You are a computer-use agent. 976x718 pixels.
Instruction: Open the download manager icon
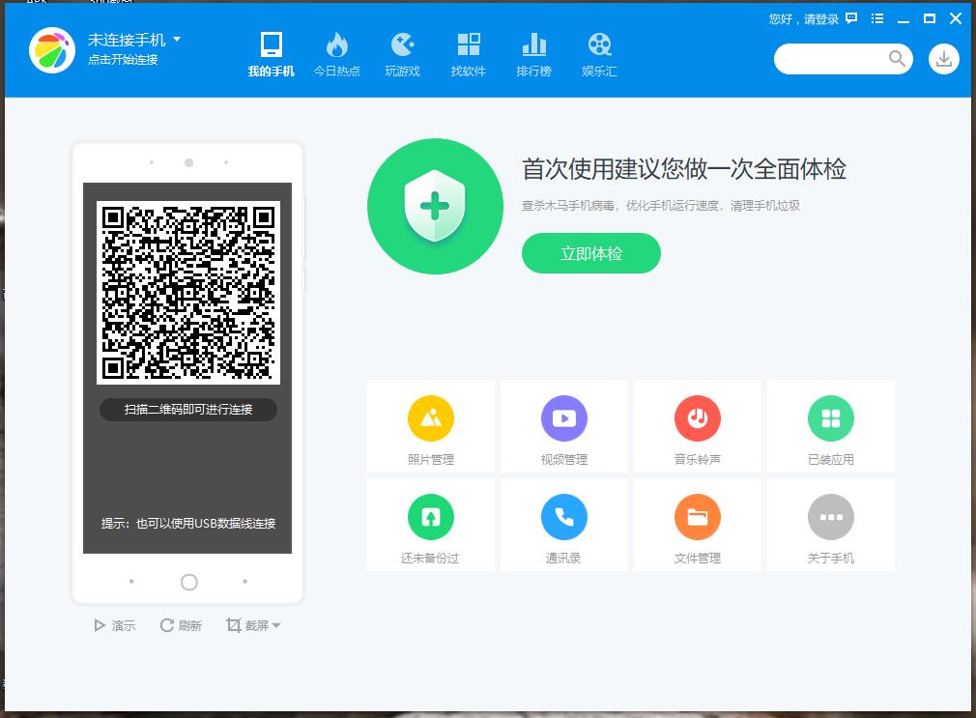(x=944, y=59)
